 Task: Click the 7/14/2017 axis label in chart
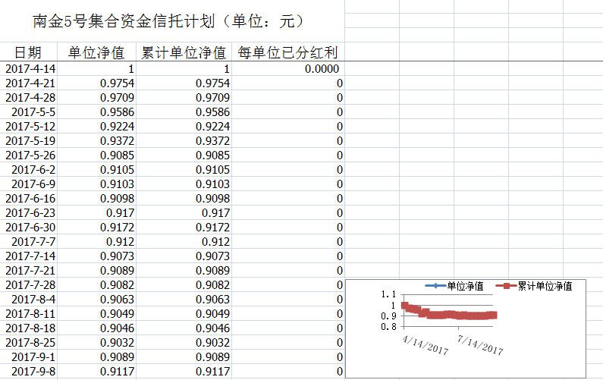tap(479, 343)
